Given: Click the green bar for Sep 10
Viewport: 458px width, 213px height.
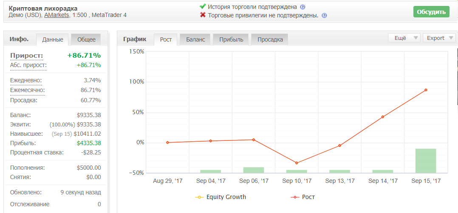Looking at the screenshot, I should click(x=297, y=171).
